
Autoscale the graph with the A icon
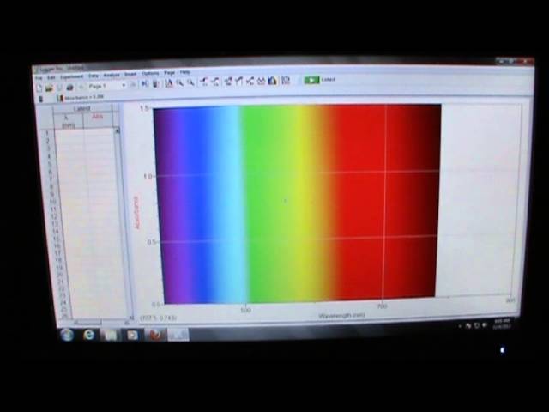pyautogui.click(x=169, y=83)
